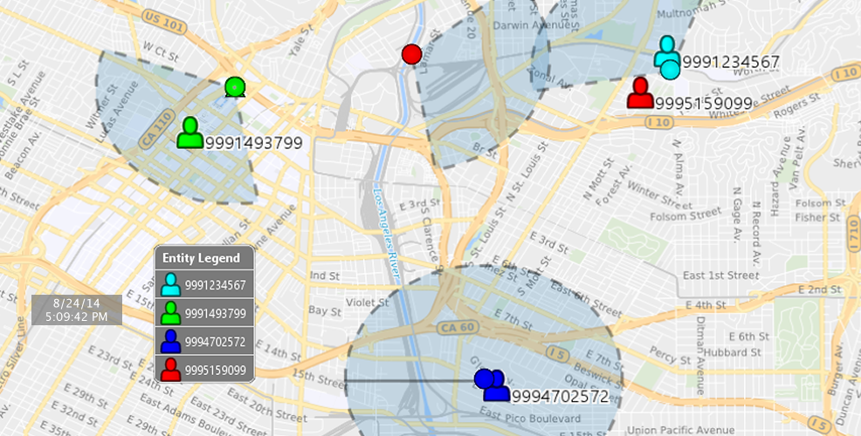
Task: Click the Bay St label
Action: (325, 311)
